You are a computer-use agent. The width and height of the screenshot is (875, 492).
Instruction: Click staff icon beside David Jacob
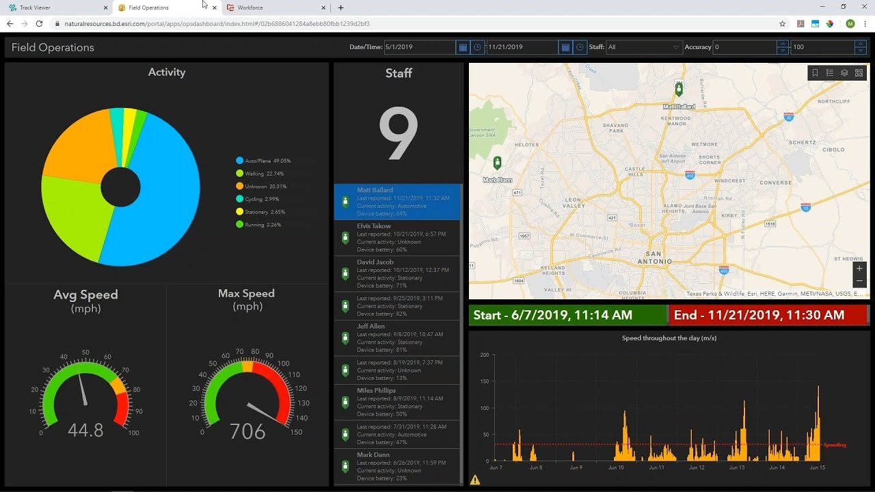345,274
